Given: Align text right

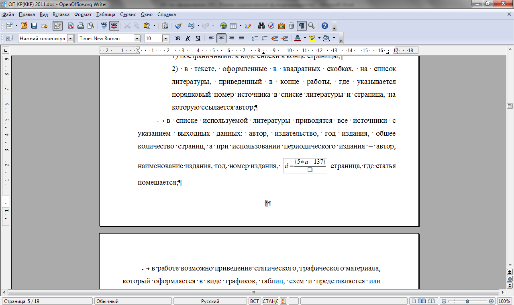Looking at the screenshot, I should tap(231, 38).
